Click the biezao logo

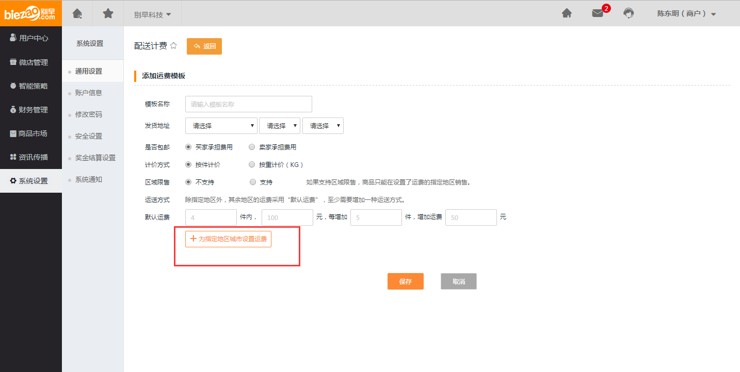point(30,13)
